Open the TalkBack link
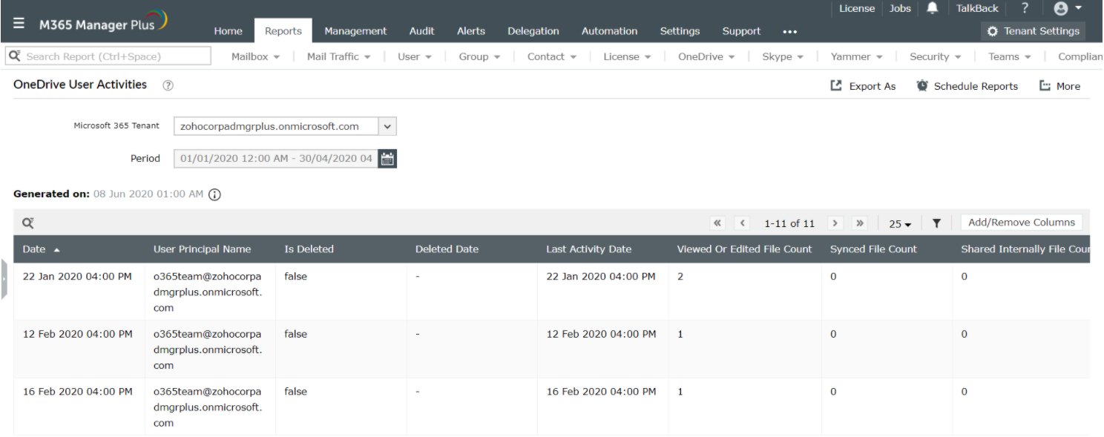The image size is (1104, 437). 977,8
